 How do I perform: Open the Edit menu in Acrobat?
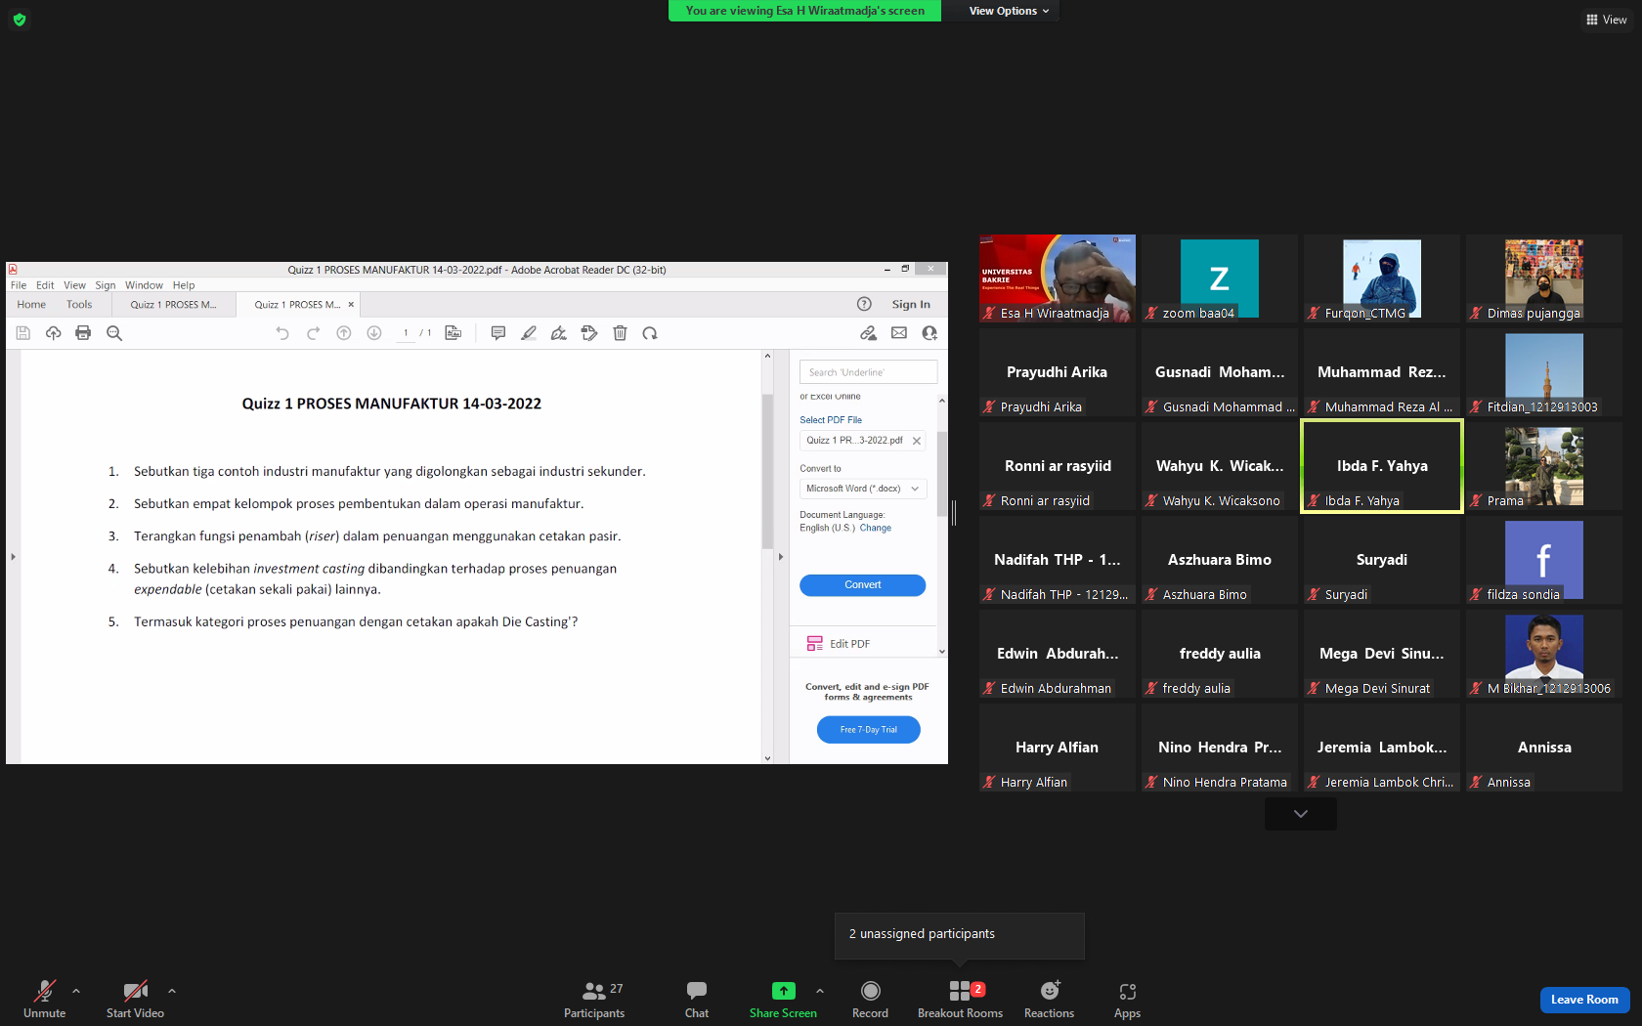(45, 285)
